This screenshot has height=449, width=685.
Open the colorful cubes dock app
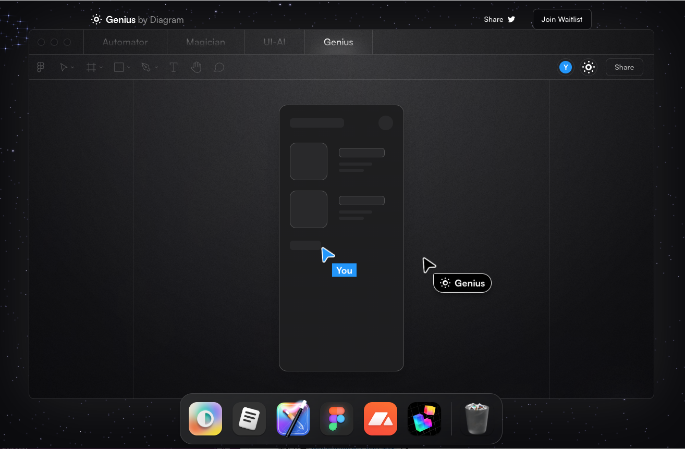point(424,419)
